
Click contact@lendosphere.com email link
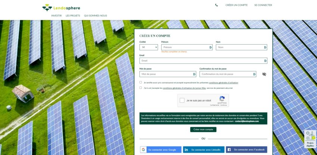tap(247, 121)
